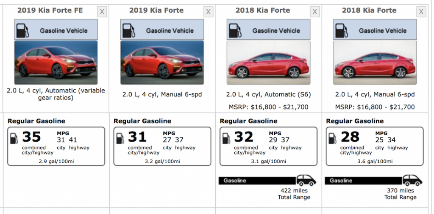Image resolution: width=434 pixels, height=214 pixels.
Task: Click the Gasoline range bar for 422 miles
Action: pos(257,181)
